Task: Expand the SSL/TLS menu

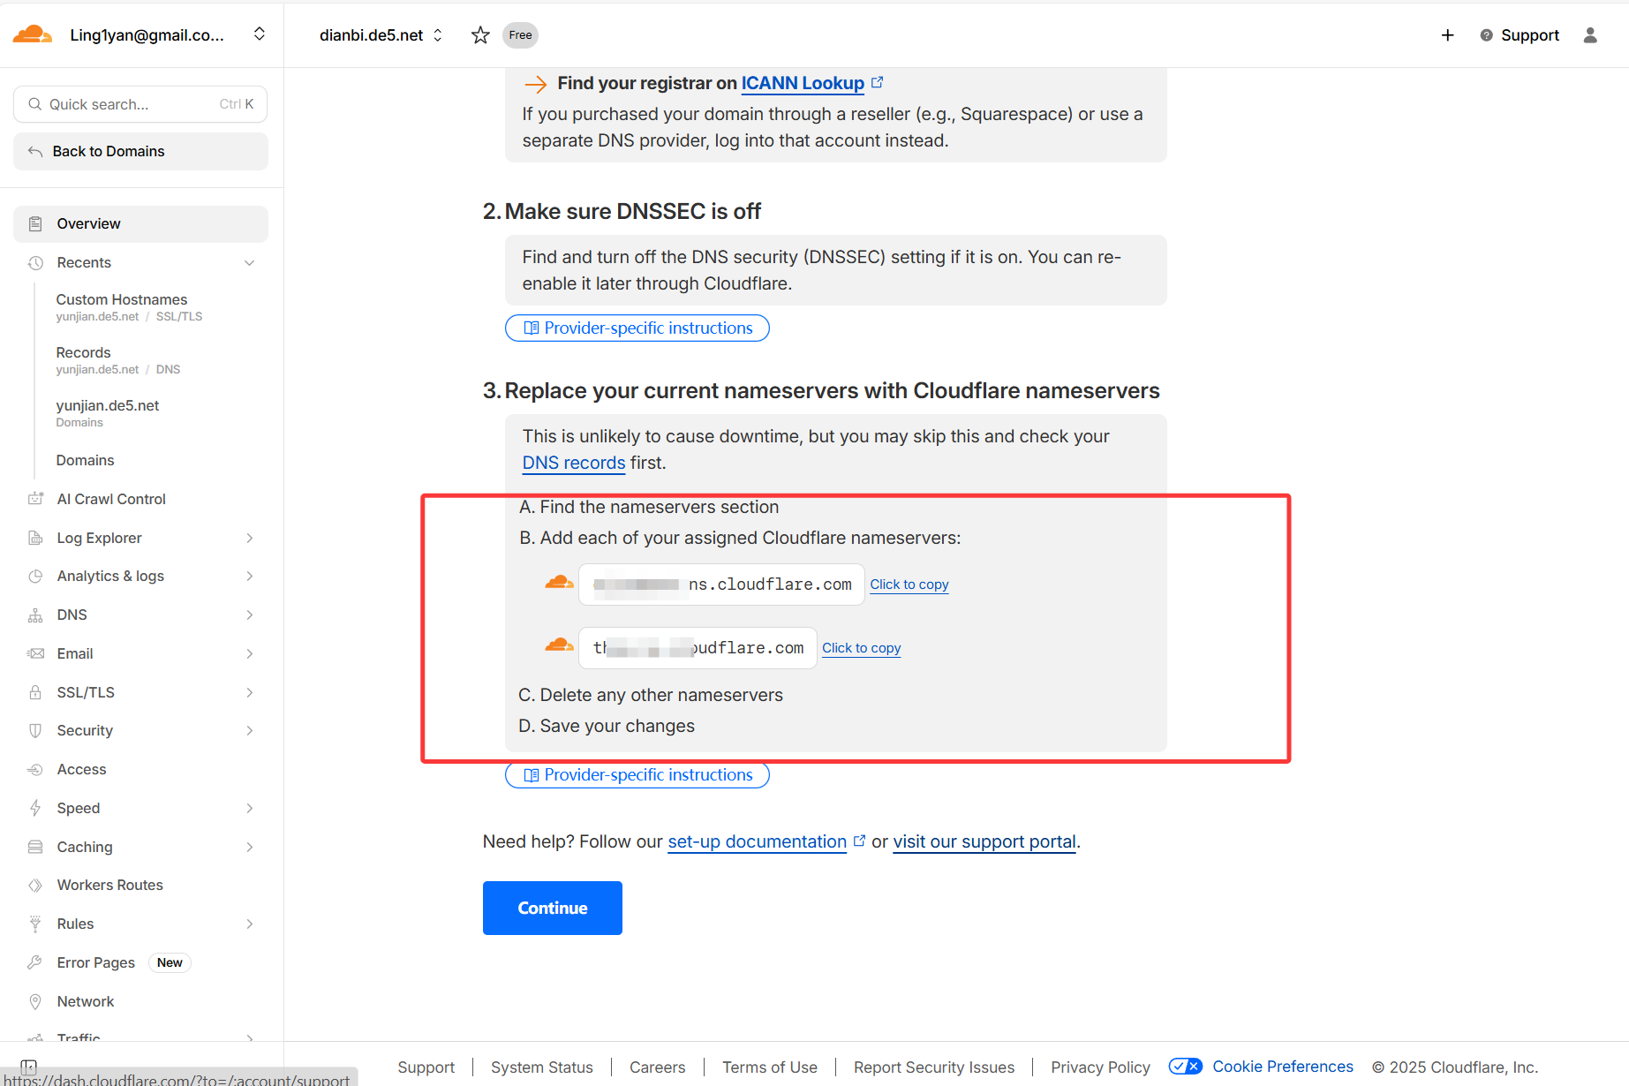Action: tap(249, 692)
